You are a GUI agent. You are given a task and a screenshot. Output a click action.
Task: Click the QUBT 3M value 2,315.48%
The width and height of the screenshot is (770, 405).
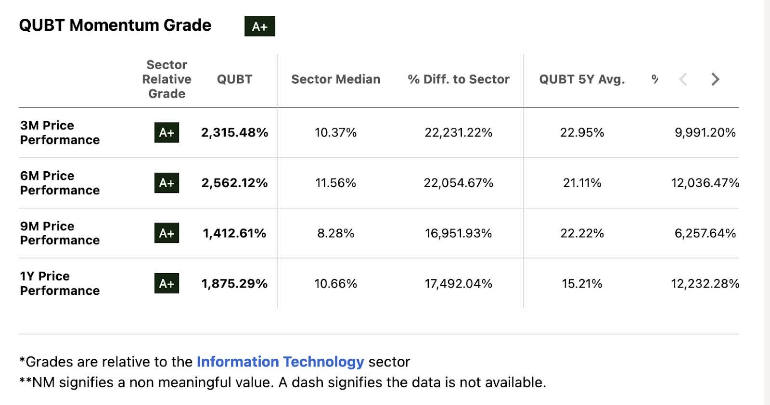[x=234, y=133]
